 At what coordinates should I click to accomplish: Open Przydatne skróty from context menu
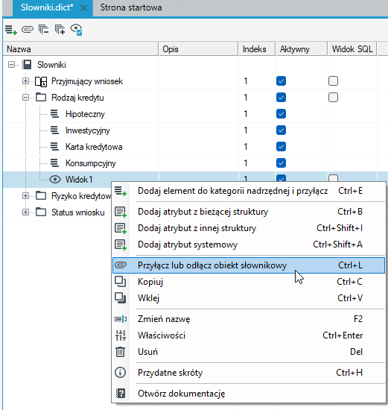(x=249, y=372)
